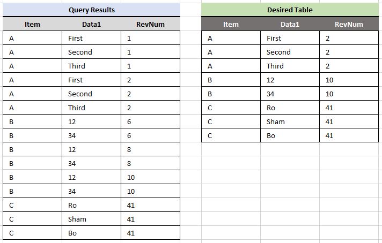Select the First cell in Desired Table
The height and width of the screenshot is (243, 382).
(290, 38)
